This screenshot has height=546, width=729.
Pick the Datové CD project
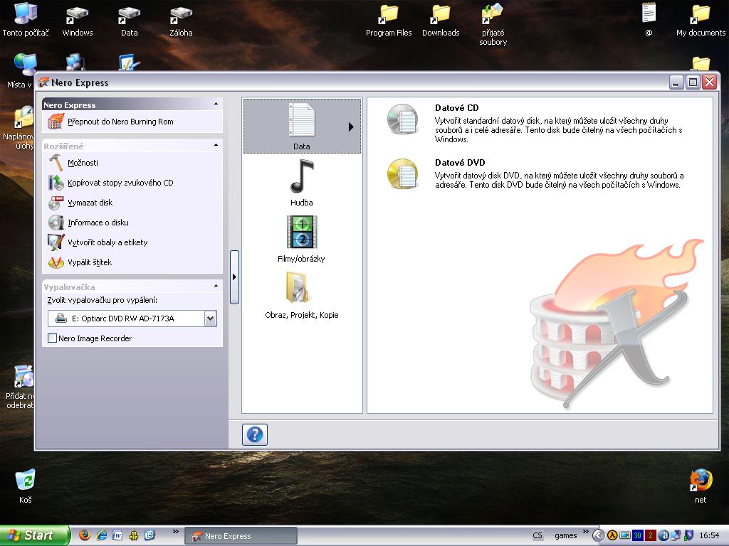tap(535, 123)
